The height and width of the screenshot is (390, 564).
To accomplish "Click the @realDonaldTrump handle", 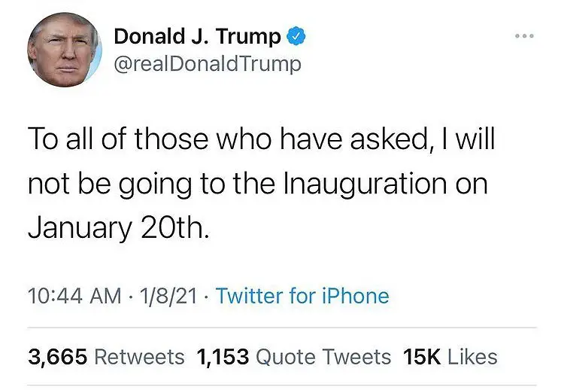I will (208, 64).
